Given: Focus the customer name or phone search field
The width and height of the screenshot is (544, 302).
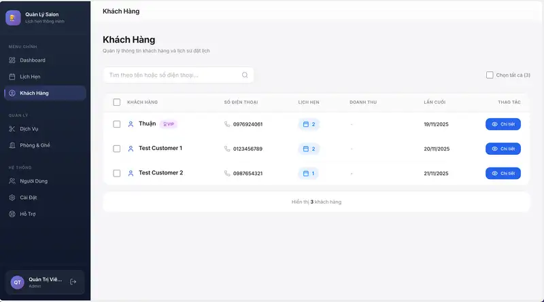Looking at the screenshot, I should (x=173, y=75).
